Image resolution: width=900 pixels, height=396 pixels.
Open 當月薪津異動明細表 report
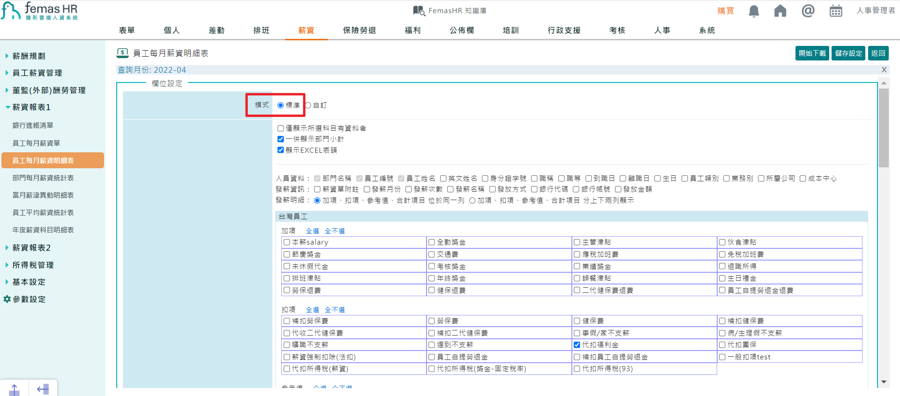(43, 195)
